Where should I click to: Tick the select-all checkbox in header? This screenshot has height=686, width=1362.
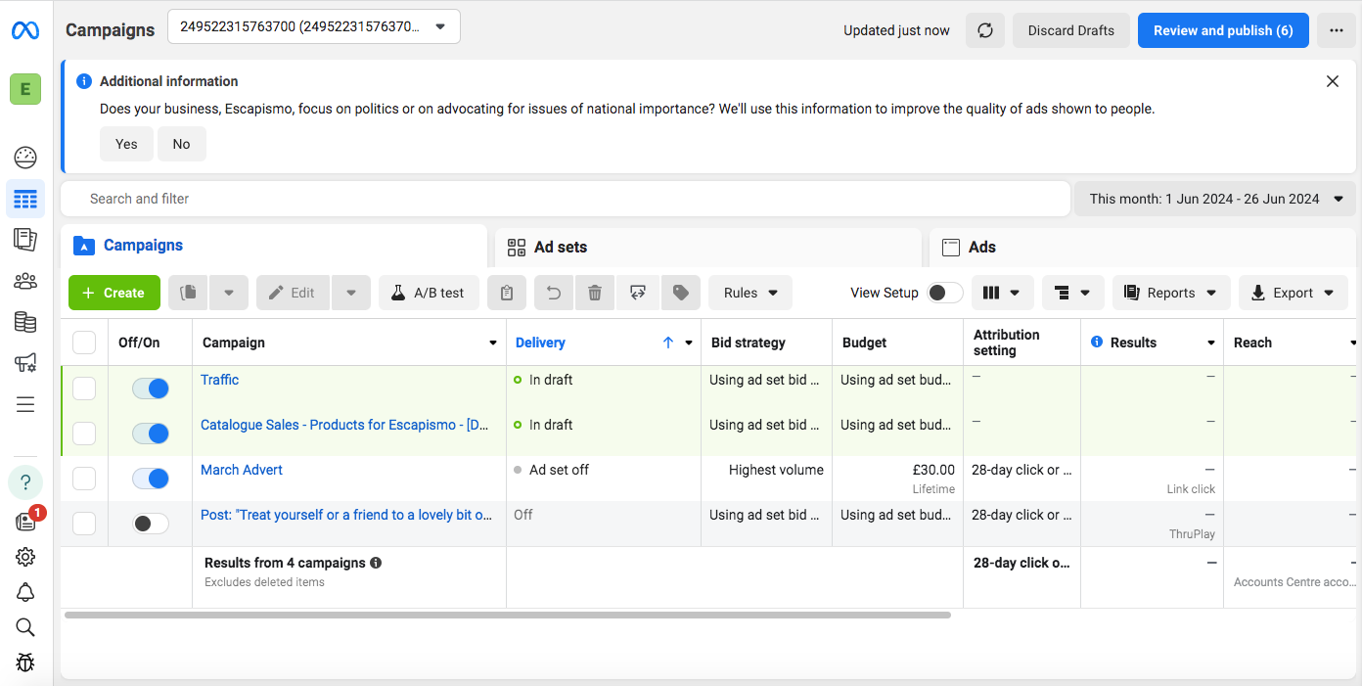point(84,343)
